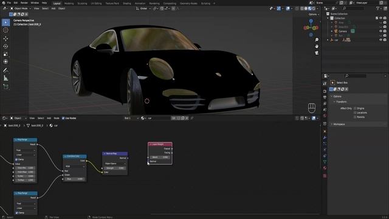Open the Object Data properties tab icon
389x219 pixels.
(x=325, y=162)
